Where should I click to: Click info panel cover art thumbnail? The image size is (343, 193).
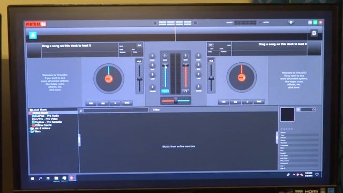[x=287, y=114]
